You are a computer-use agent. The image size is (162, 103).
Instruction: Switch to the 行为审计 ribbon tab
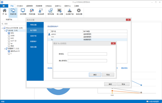(20, 6)
